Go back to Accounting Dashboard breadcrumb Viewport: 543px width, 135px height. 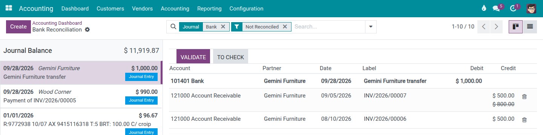[57, 23]
